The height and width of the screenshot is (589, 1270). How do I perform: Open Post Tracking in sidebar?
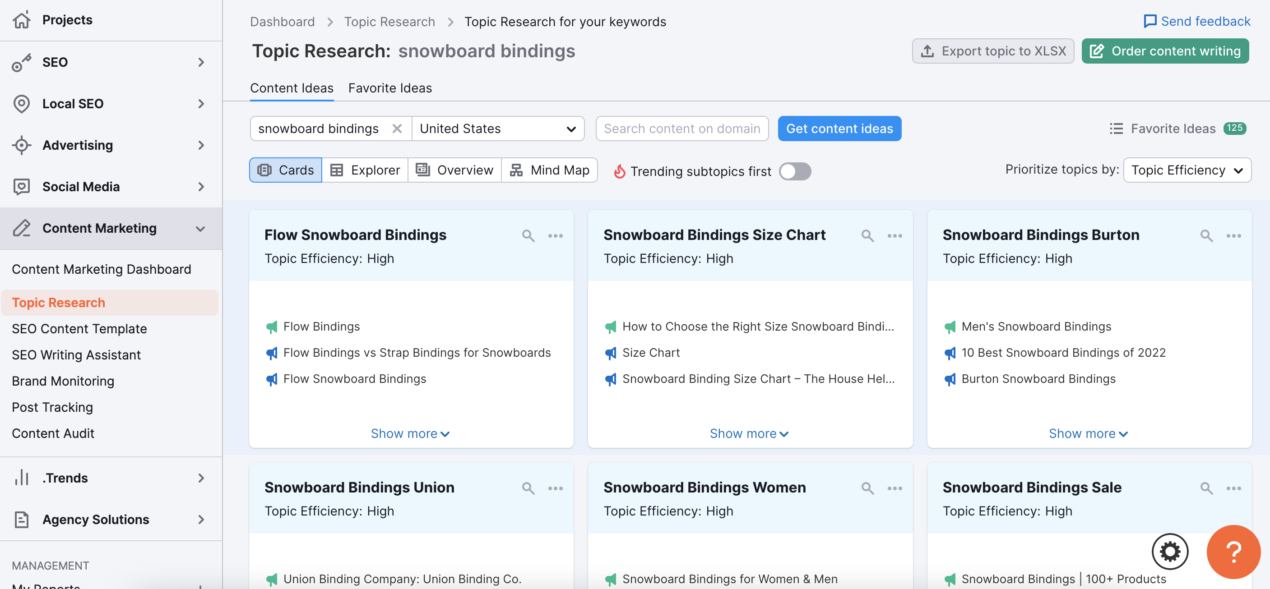click(x=52, y=407)
